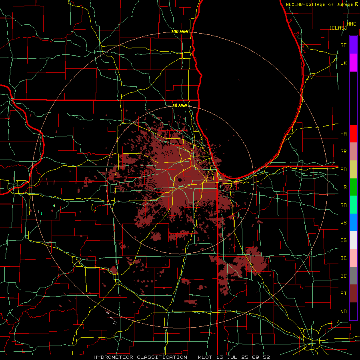
Task: Select the light pink IC swatch
Action: pos(353,258)
